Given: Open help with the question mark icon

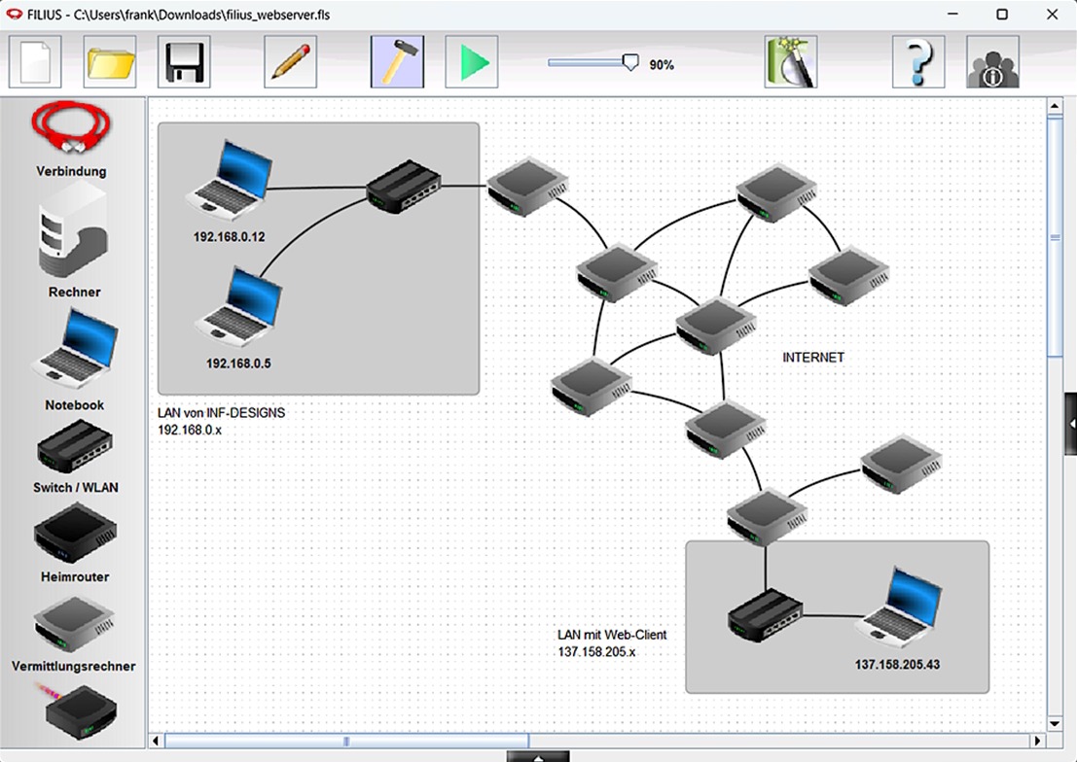Looking at the screenshot, I should tap(918, 62).
